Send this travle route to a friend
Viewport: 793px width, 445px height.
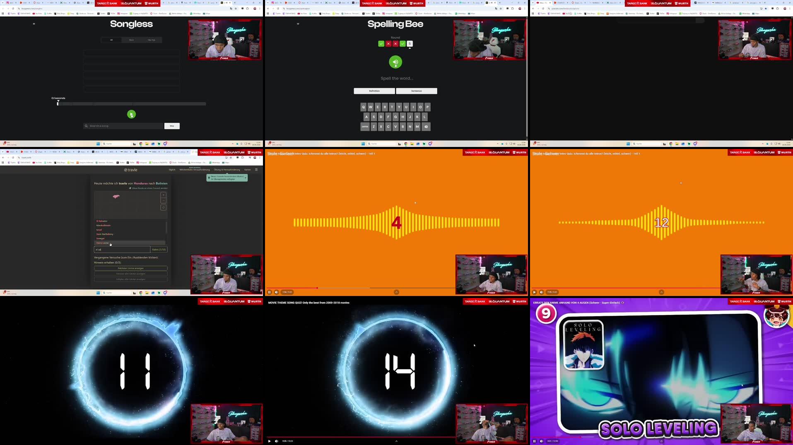click(148, 188)
